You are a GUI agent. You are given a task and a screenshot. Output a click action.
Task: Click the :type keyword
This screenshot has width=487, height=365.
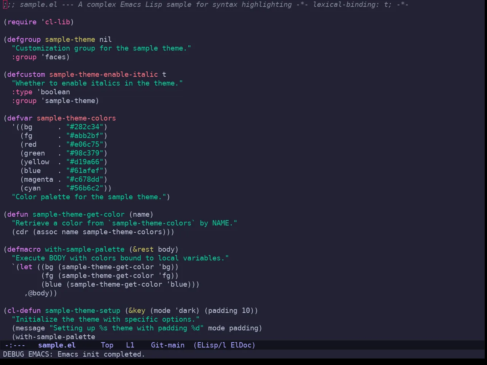pos(22,92)
